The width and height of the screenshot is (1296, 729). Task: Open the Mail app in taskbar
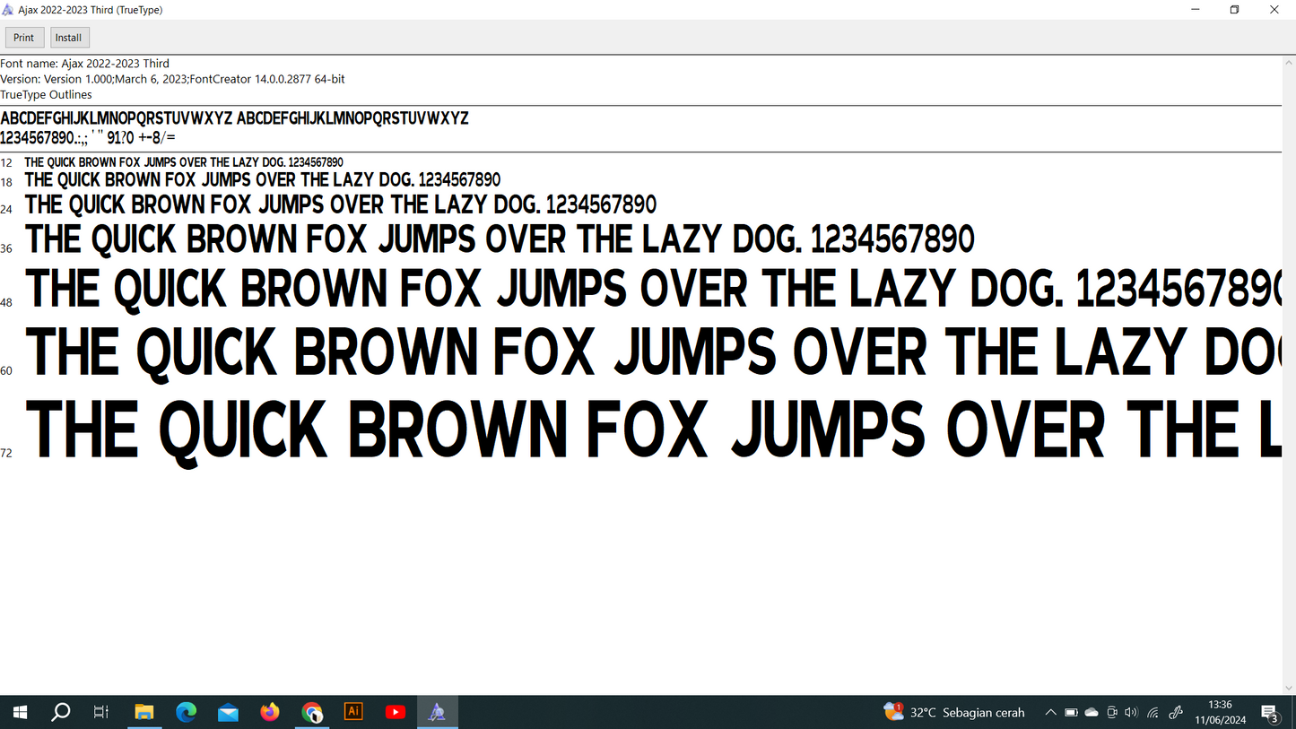click(228, 713)
